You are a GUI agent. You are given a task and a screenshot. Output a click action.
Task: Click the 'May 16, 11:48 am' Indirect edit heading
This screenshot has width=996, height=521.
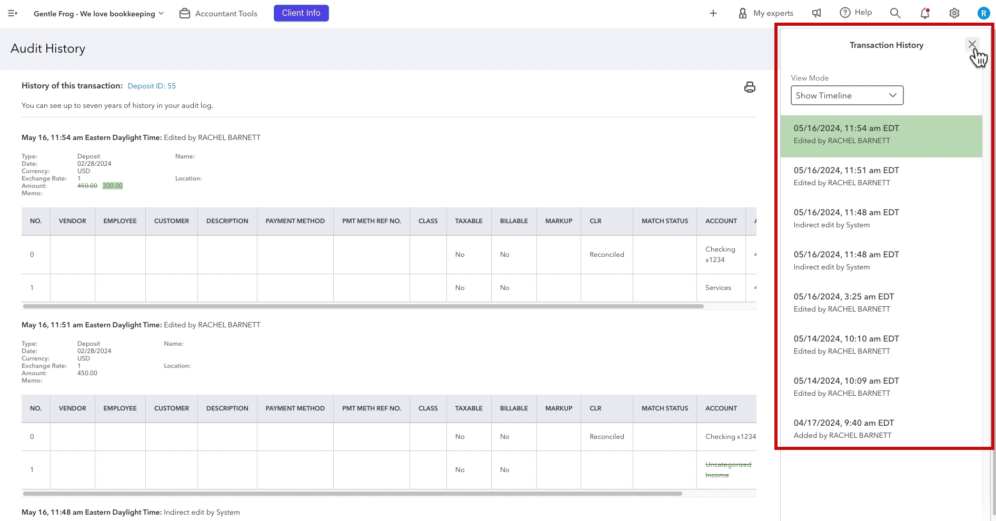(x=131, y=512)
